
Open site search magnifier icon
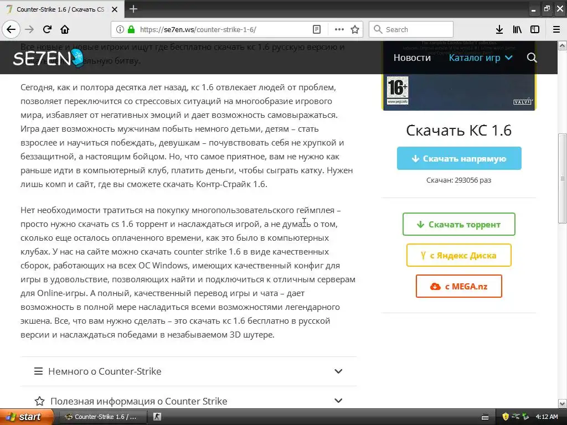(x=532, y=58)
